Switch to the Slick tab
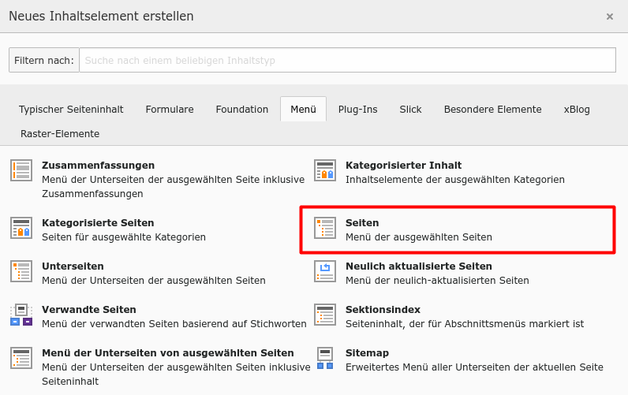The image size is (628, 395). pos(410,110)
